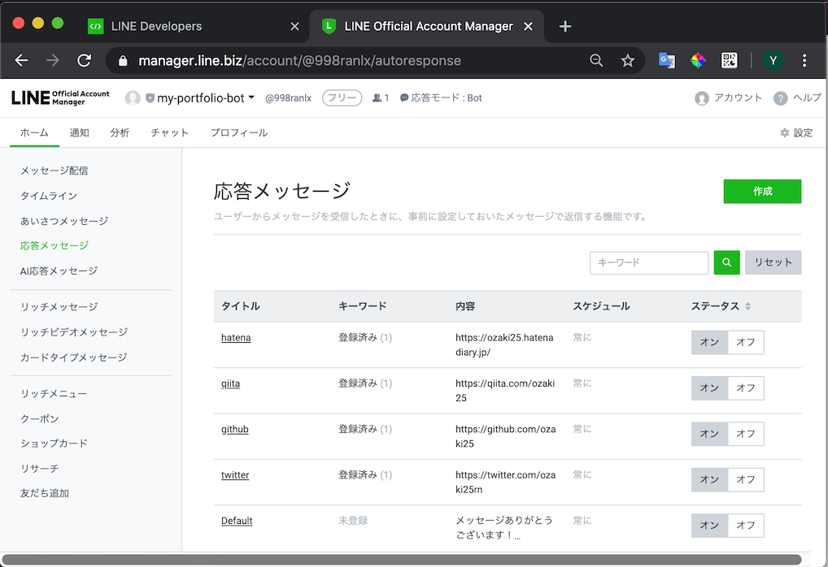
Task: Bookmark this page with the star icon
Action: [627, 61]
